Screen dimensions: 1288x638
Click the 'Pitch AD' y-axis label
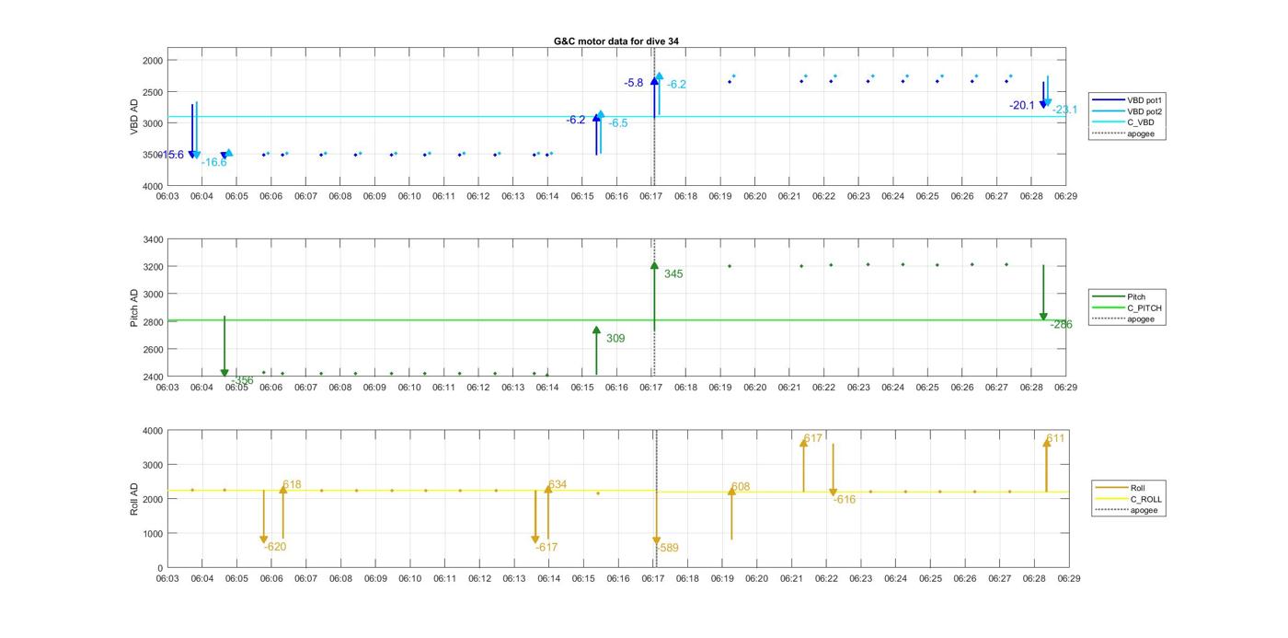click(x=134, y=308)
